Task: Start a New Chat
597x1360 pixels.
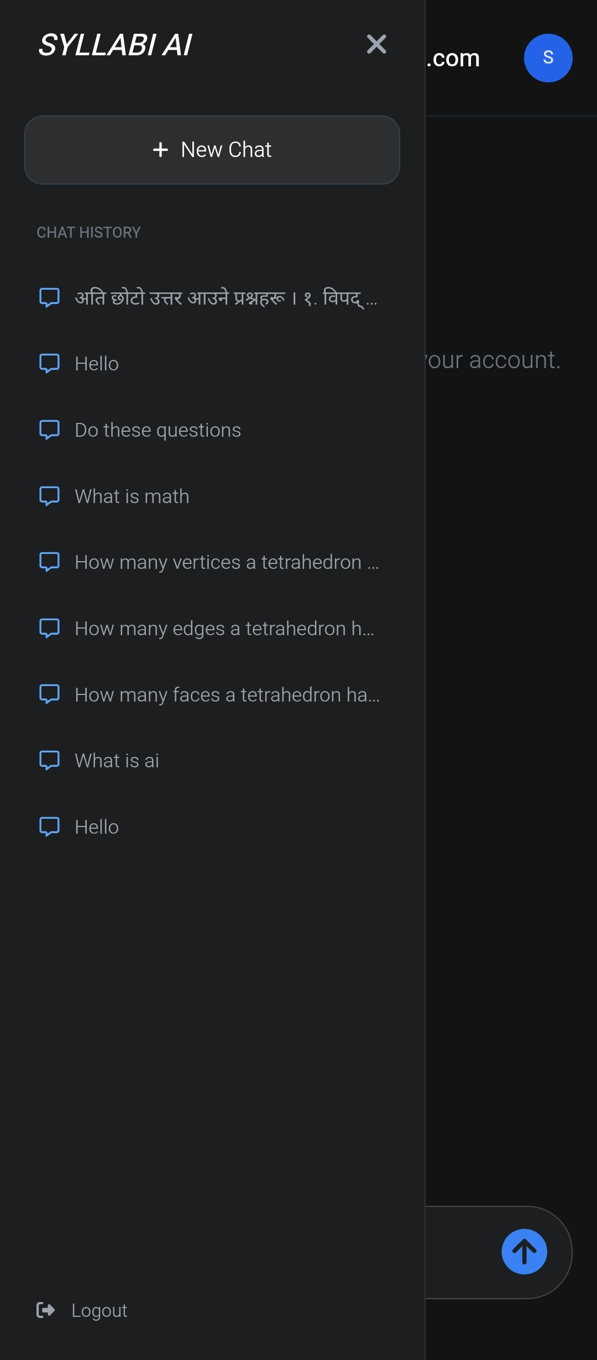Action: (212, 150)
